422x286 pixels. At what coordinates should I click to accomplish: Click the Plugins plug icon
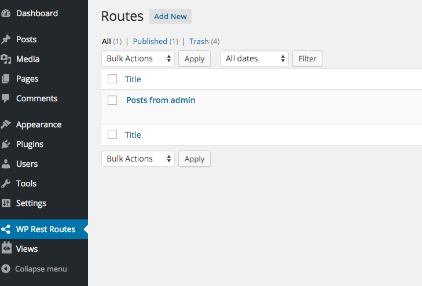tap(6, 144)
